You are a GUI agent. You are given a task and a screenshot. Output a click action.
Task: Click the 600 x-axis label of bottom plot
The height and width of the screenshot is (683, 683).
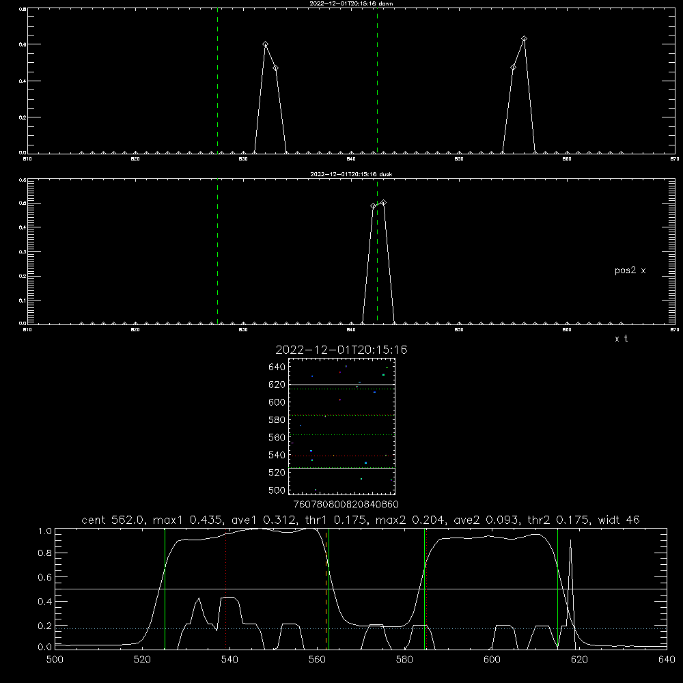pyautogui.click(x=492, y=660)
